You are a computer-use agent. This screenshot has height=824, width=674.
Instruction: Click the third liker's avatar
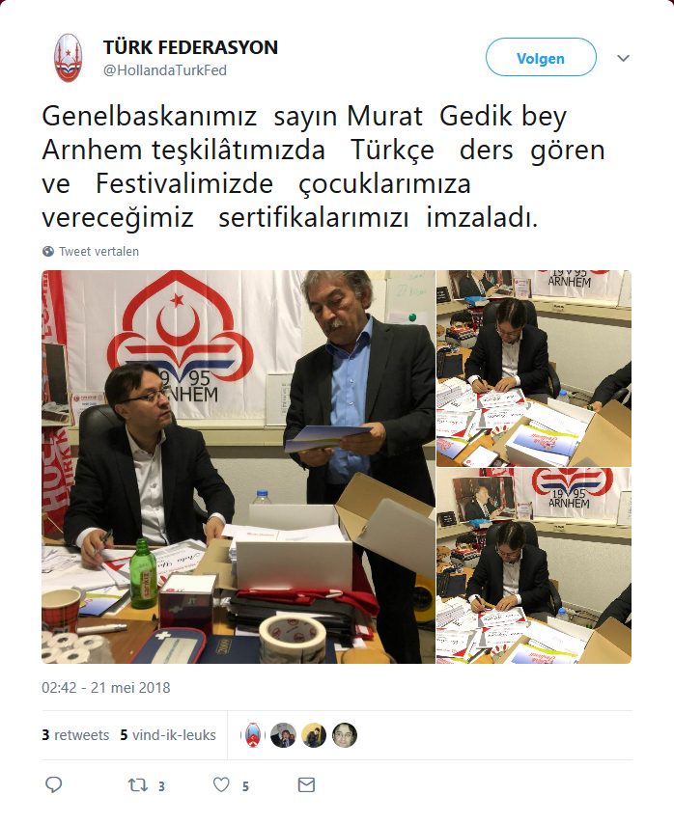point(314,734)
